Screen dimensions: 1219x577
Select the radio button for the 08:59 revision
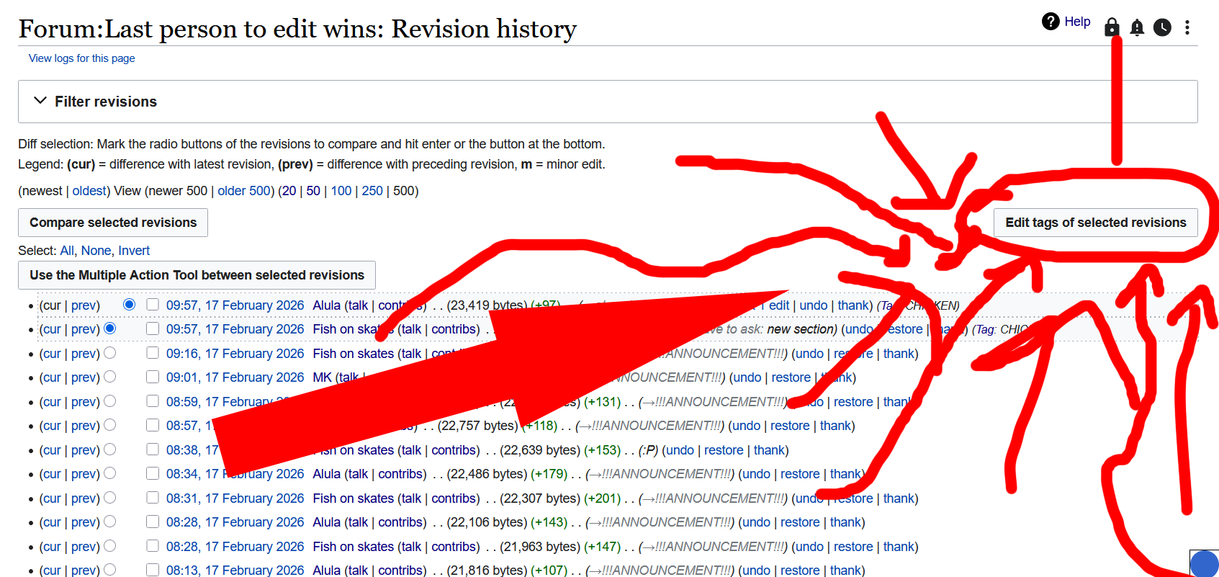pos(109,401)
